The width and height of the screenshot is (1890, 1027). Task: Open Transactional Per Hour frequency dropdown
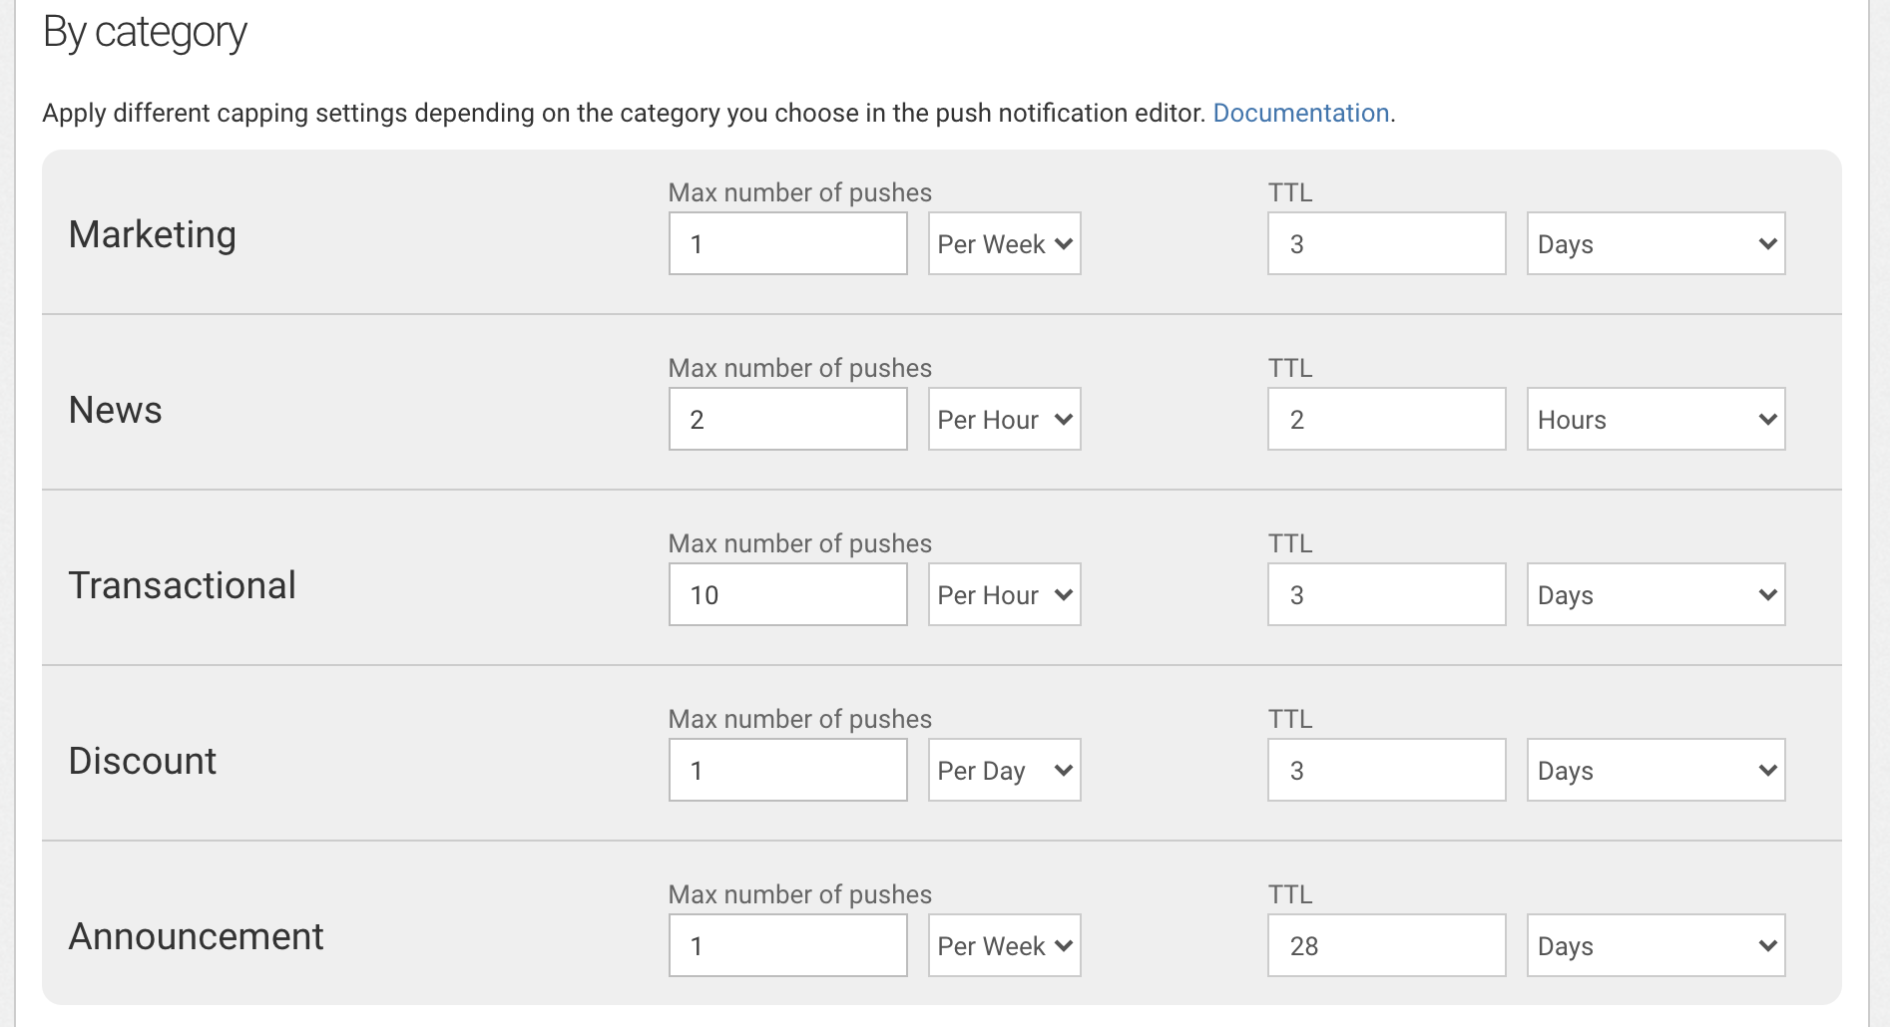pos(1004,594)
